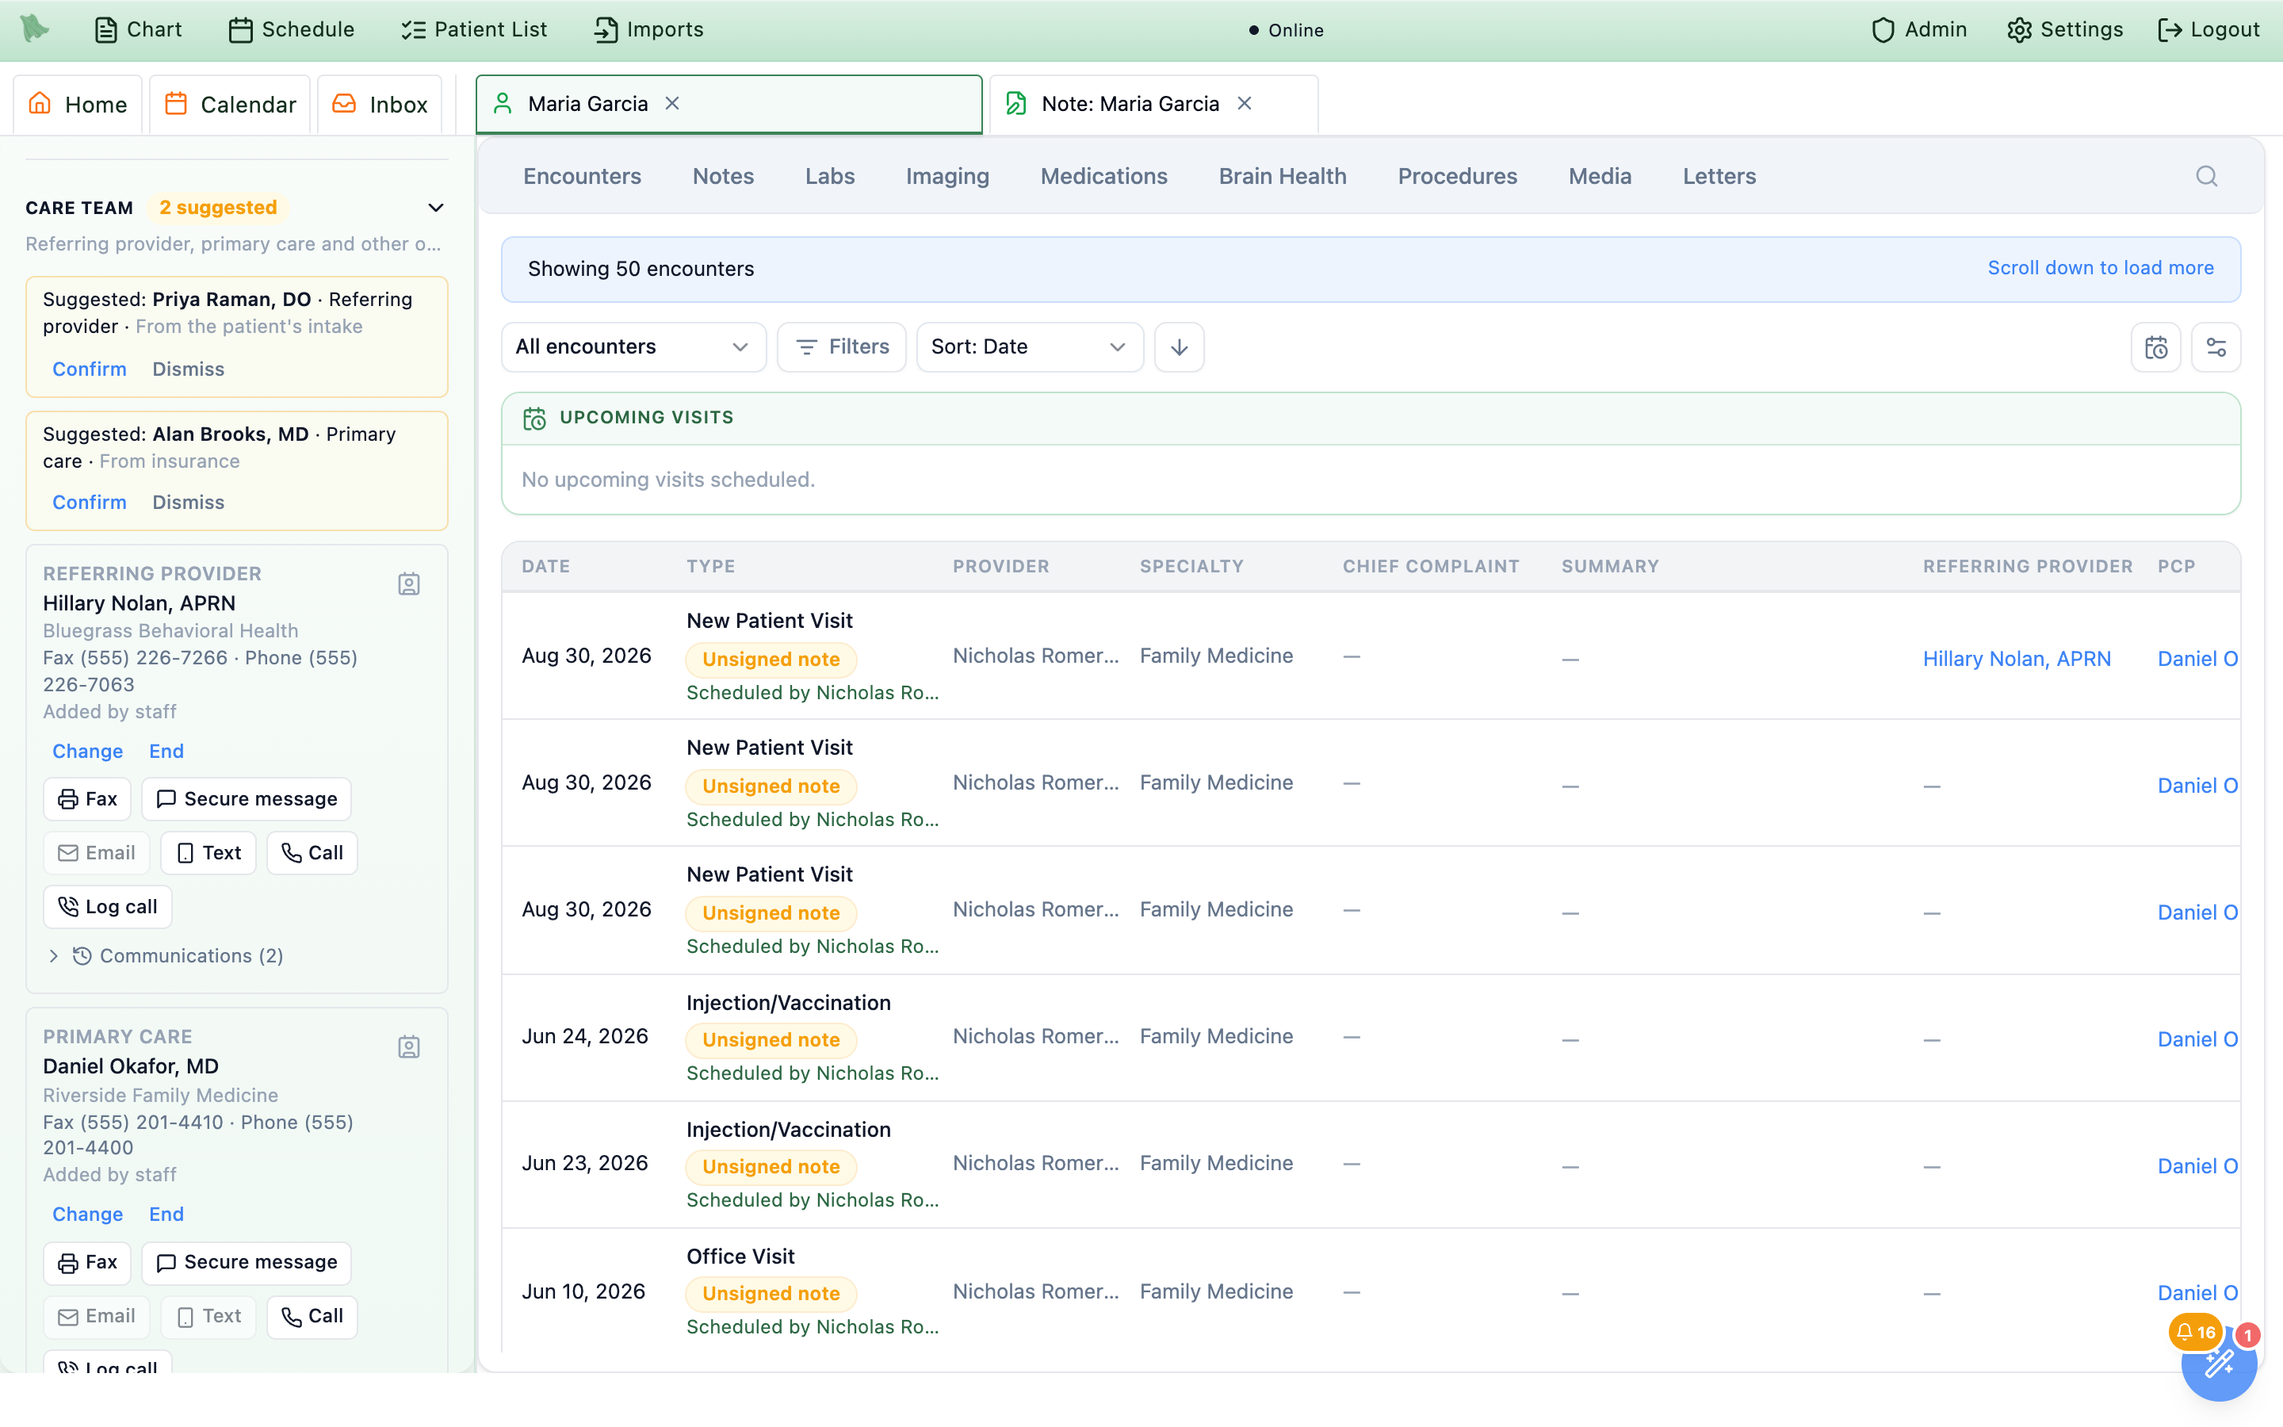This screenshot has width=2283, height=1427.
Task: Click Log call under Hillary Nolan
Action: click(108, 907)
